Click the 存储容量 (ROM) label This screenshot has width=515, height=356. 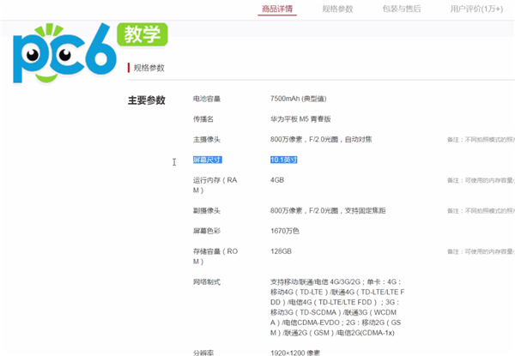(215, 256)
